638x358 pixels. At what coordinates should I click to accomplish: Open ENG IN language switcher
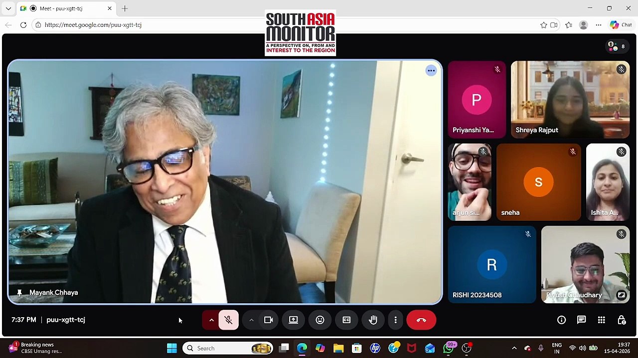(557, 349)
